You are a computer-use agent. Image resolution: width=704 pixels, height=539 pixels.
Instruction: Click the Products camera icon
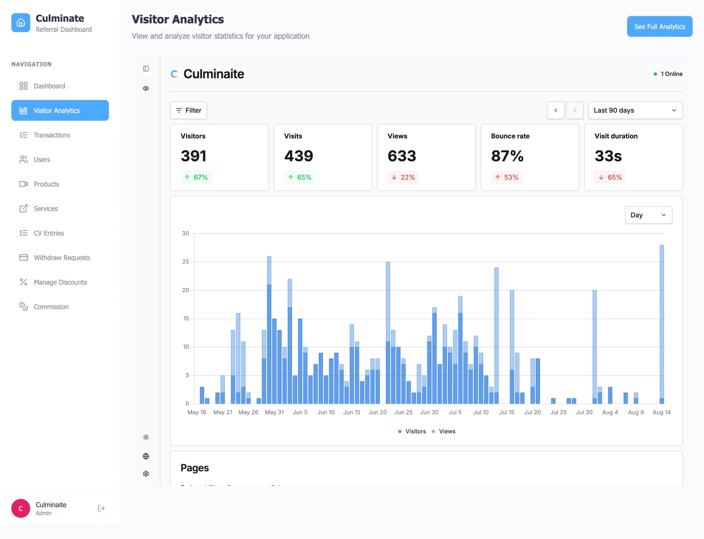tap(23, 184)
